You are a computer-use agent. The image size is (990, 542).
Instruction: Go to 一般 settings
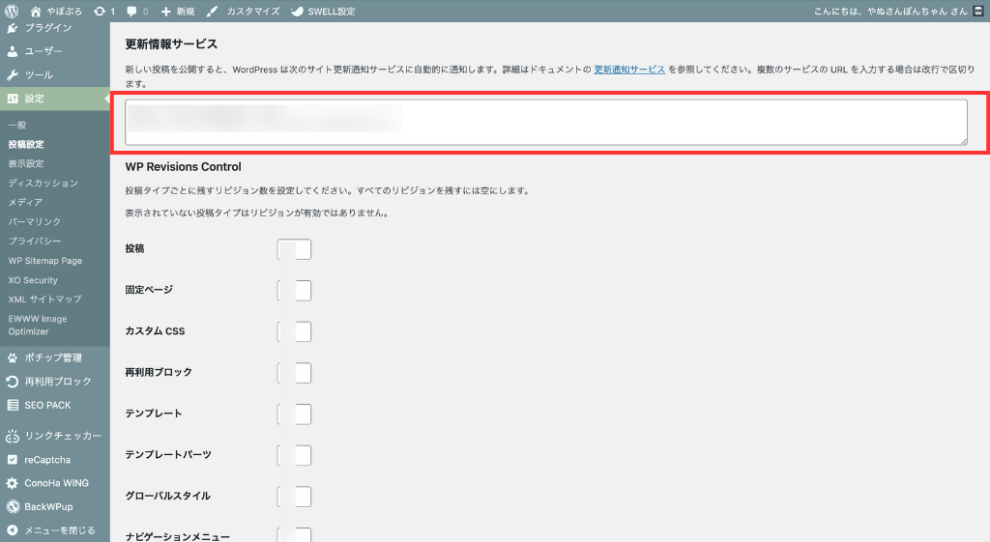click(x=17, y=125)
